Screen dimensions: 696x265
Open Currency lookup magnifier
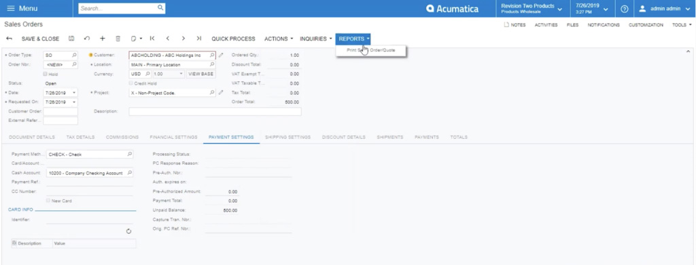147,74
